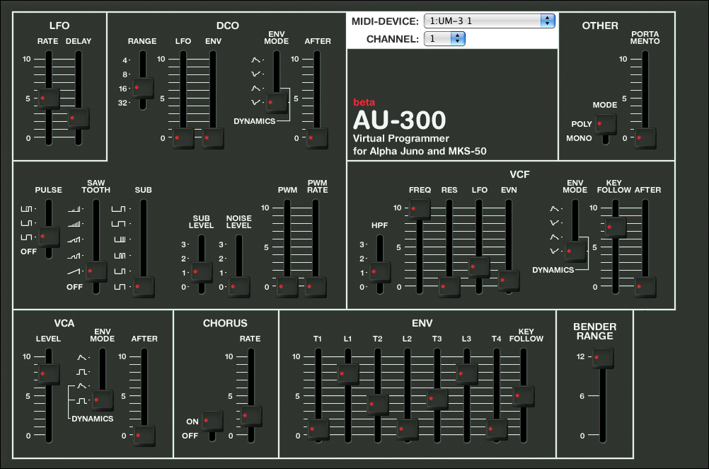Click the PWM slider knob
709x469 pixels.
pyautogui.click(x=287, y=286)
